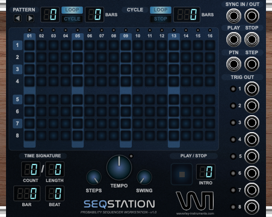This screenshot has width=272, height=217.
Task: Toggle step 13 on track 3
Action: [174, 69]
